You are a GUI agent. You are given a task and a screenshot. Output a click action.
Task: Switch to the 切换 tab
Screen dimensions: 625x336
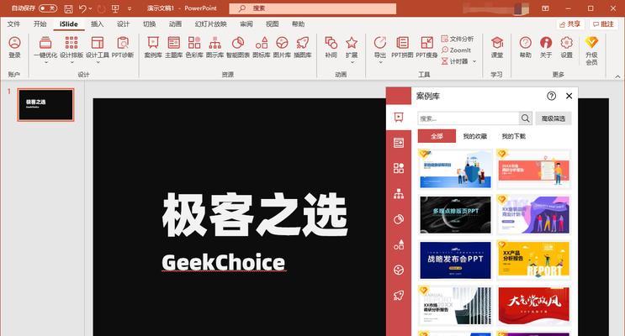pos(149,24)
